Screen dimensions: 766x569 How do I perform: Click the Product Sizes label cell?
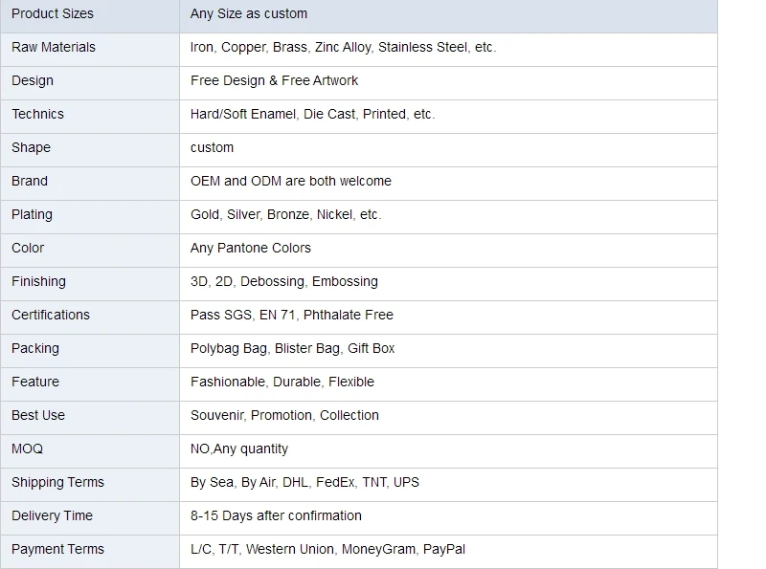point(90,14)
